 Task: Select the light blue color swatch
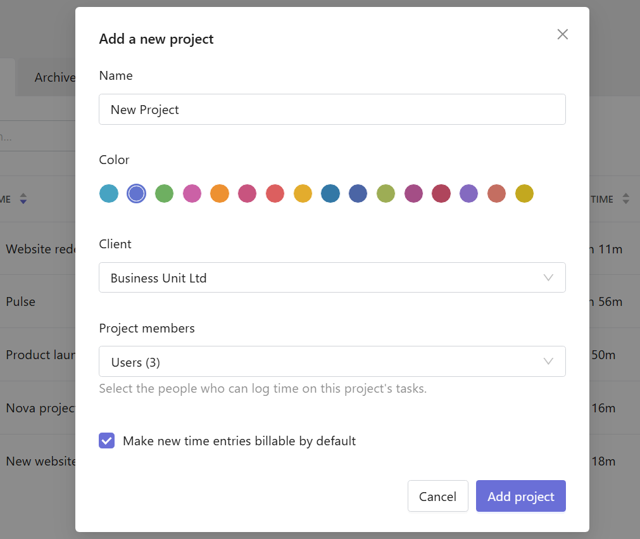coord(109,194)
